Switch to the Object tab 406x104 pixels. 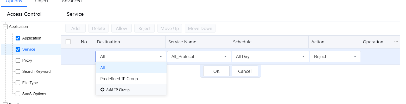click(42, 1)
